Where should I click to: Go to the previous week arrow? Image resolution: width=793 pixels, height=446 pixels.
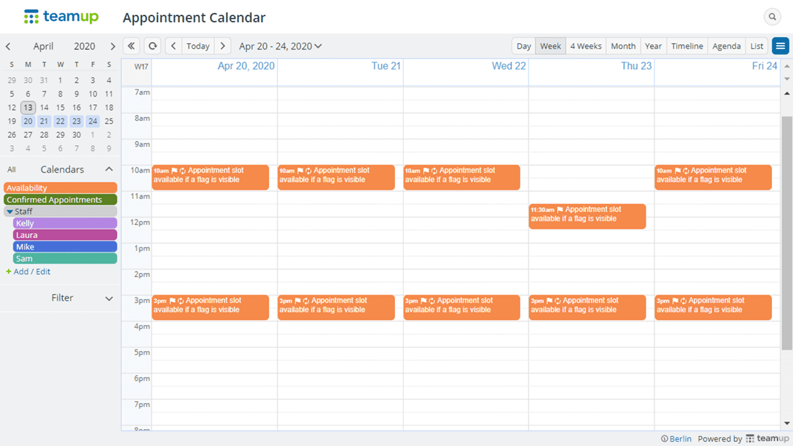point(174,46)
